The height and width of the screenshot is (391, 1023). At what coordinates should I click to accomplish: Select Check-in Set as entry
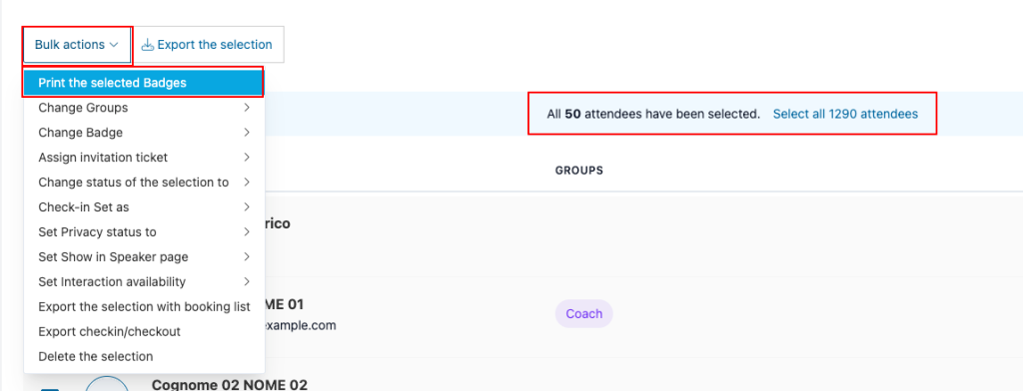click(144, 207)
